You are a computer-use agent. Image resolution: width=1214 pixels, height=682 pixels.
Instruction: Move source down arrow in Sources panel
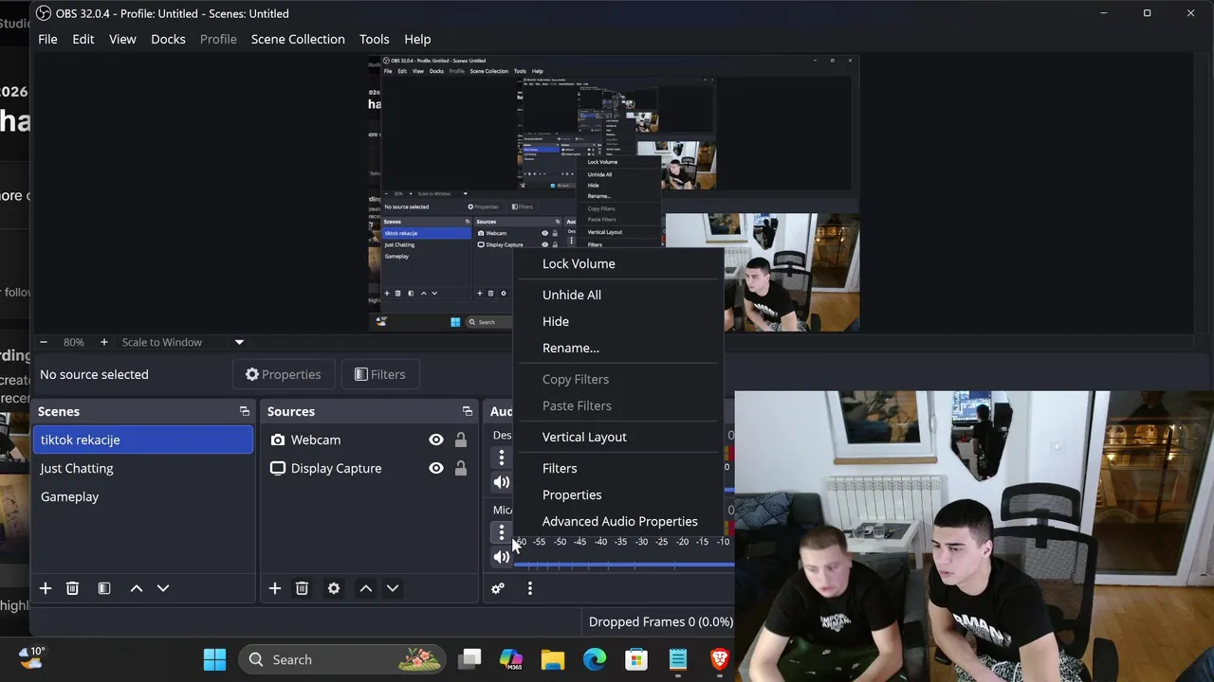point(393,588)
